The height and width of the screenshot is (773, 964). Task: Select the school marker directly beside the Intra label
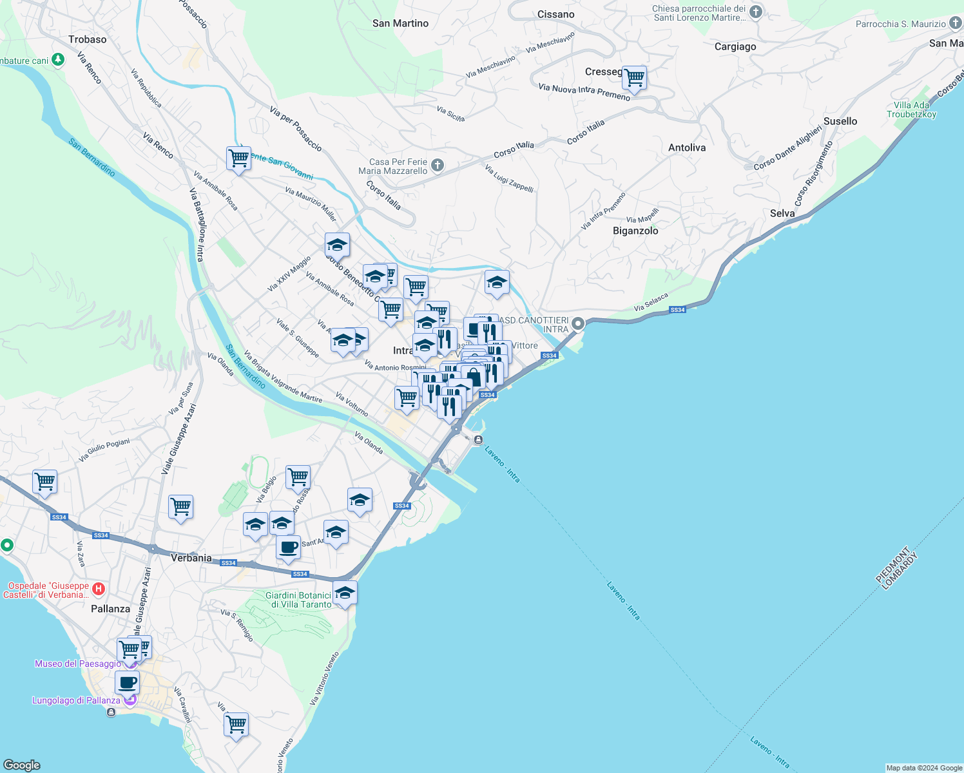(x=425, y=347)
